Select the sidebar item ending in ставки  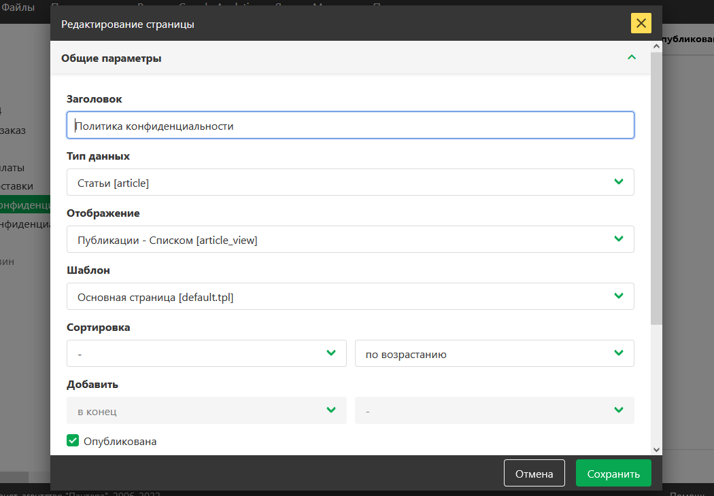point(16,186)
